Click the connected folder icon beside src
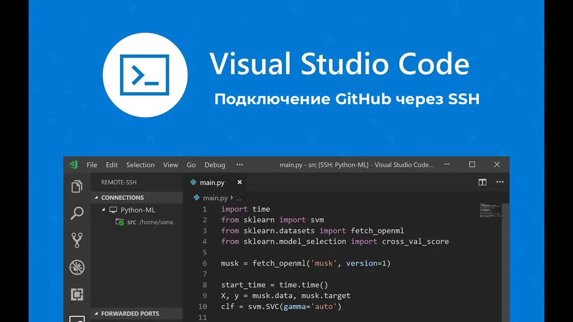Viewport: 573px width, 322px height. [x=120, y=222]
